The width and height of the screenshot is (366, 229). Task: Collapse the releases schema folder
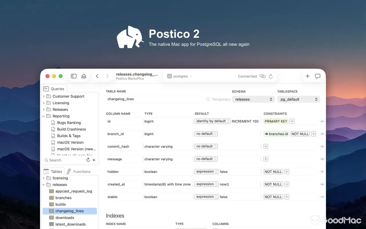[x=44, y=185]
